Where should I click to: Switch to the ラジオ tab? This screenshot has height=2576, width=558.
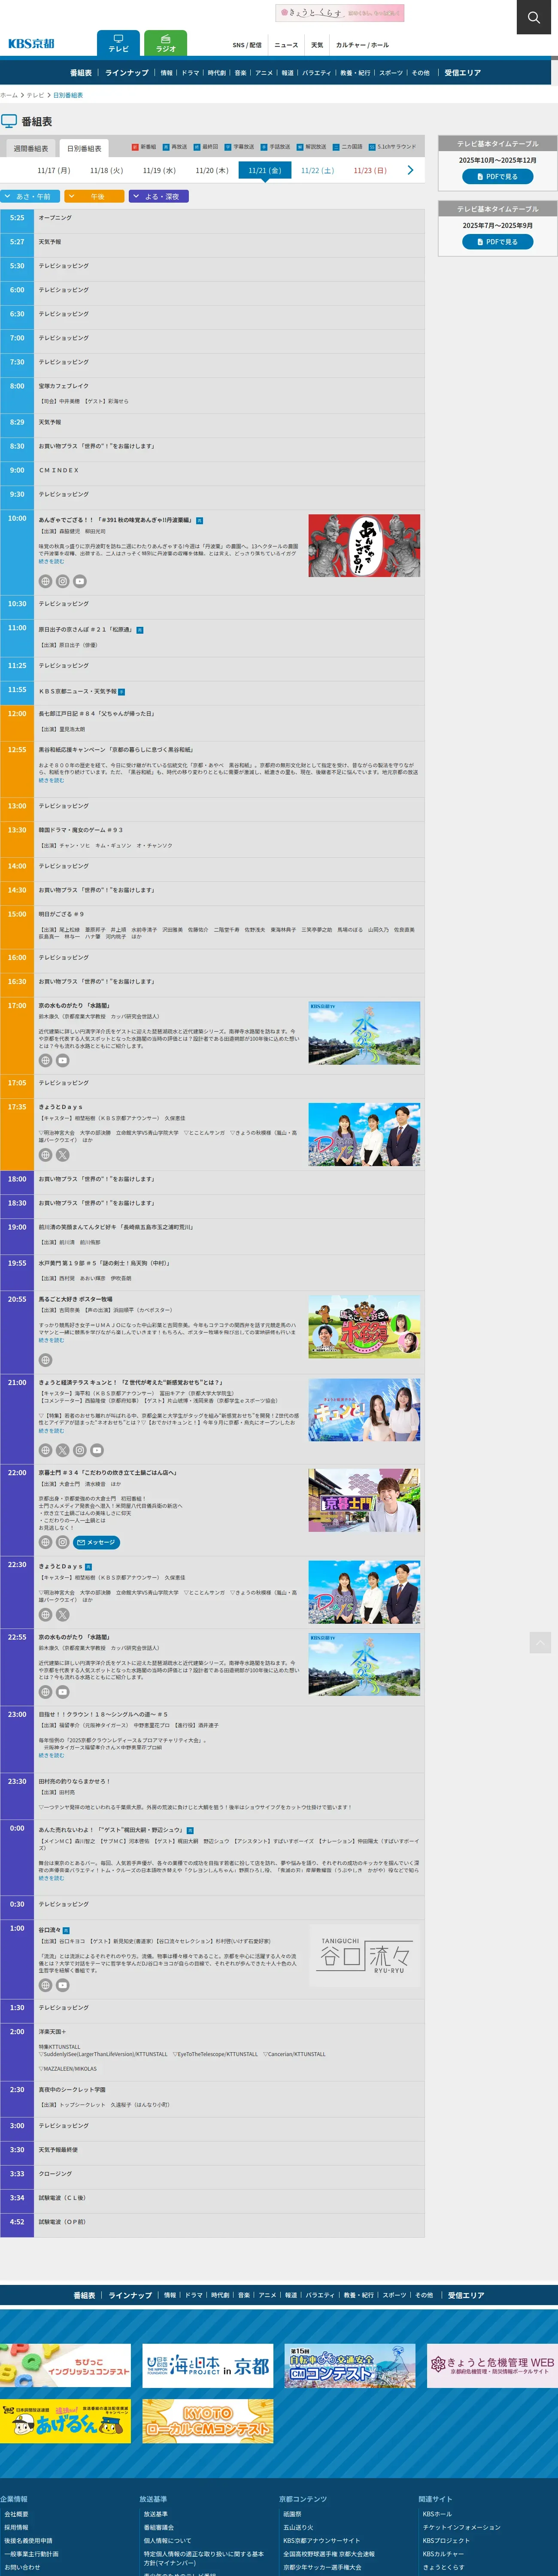click(166, 43)
